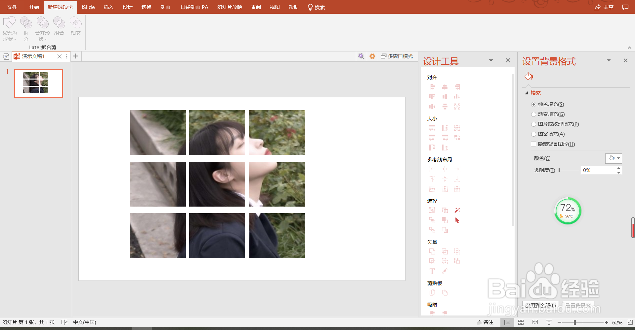The image size is (635, 330).
Task: Click the swap size icon in 大小
Action: 457,138
